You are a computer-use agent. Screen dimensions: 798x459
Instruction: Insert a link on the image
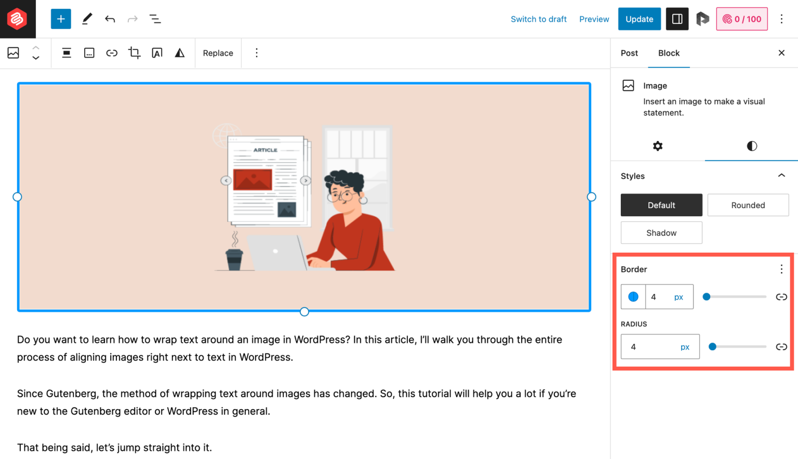click(x=112, y=53)
